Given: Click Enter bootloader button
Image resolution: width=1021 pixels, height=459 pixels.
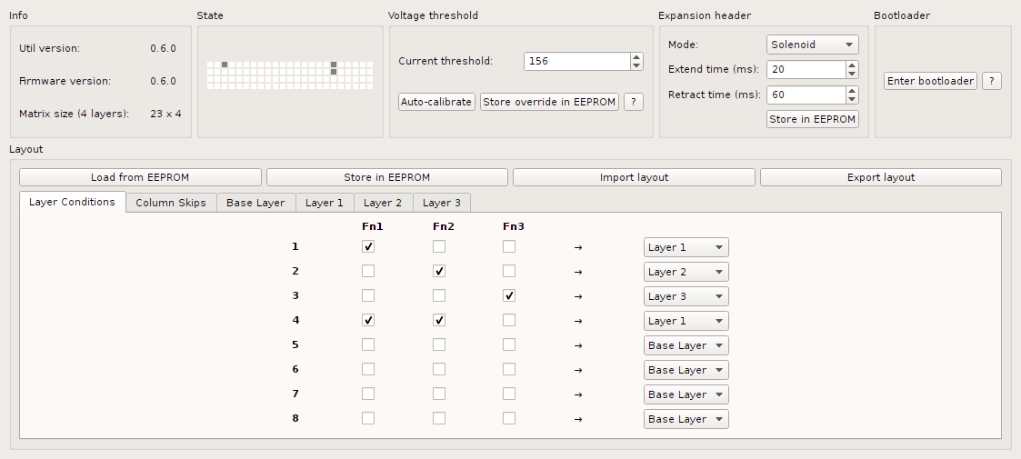Looking at the screenshot, I should [x=929, y=81].
